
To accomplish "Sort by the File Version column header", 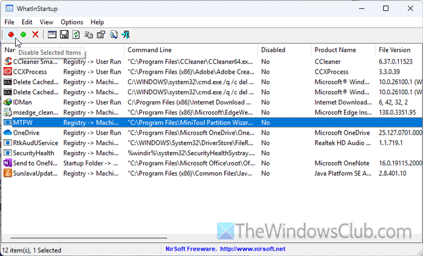I will tap(399, 50).
